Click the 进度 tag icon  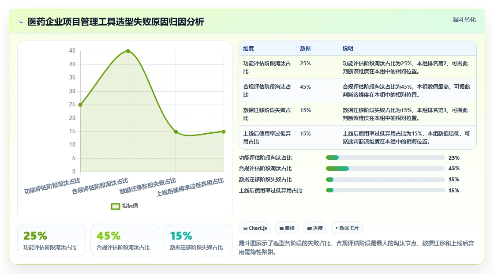[x=309, y=228]
